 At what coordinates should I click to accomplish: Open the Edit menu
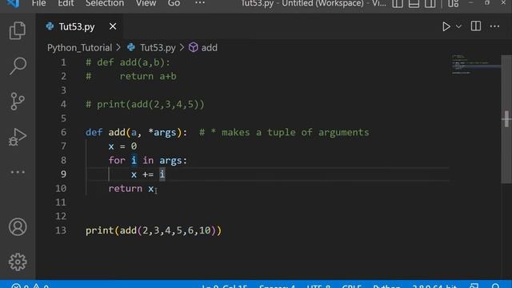[x=66, y=3]
